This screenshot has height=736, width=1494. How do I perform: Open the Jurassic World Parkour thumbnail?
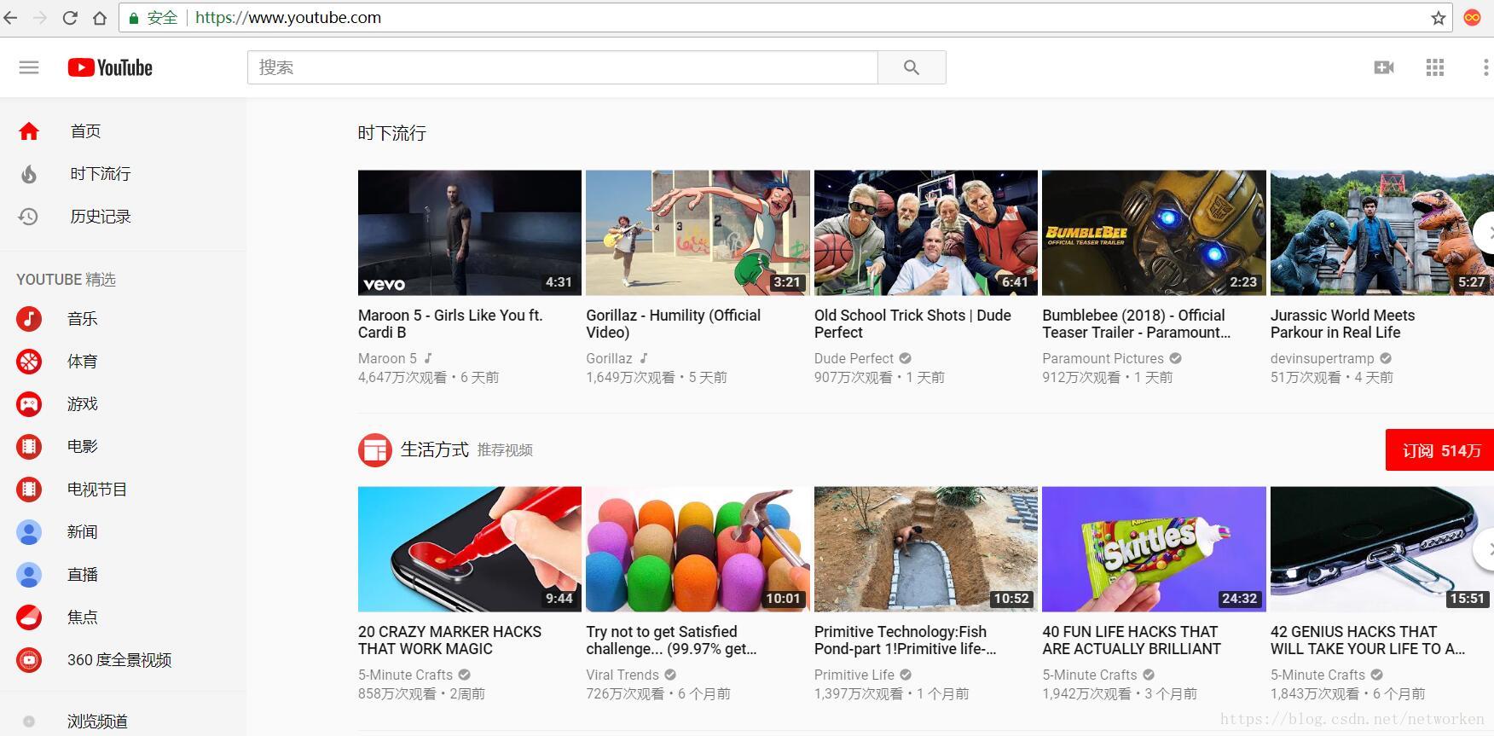1382,233
